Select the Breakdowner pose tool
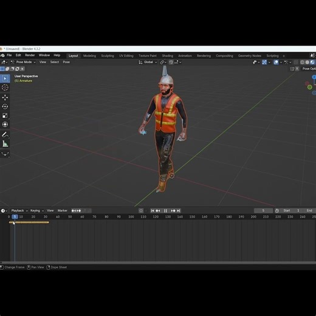 point(5,154)
